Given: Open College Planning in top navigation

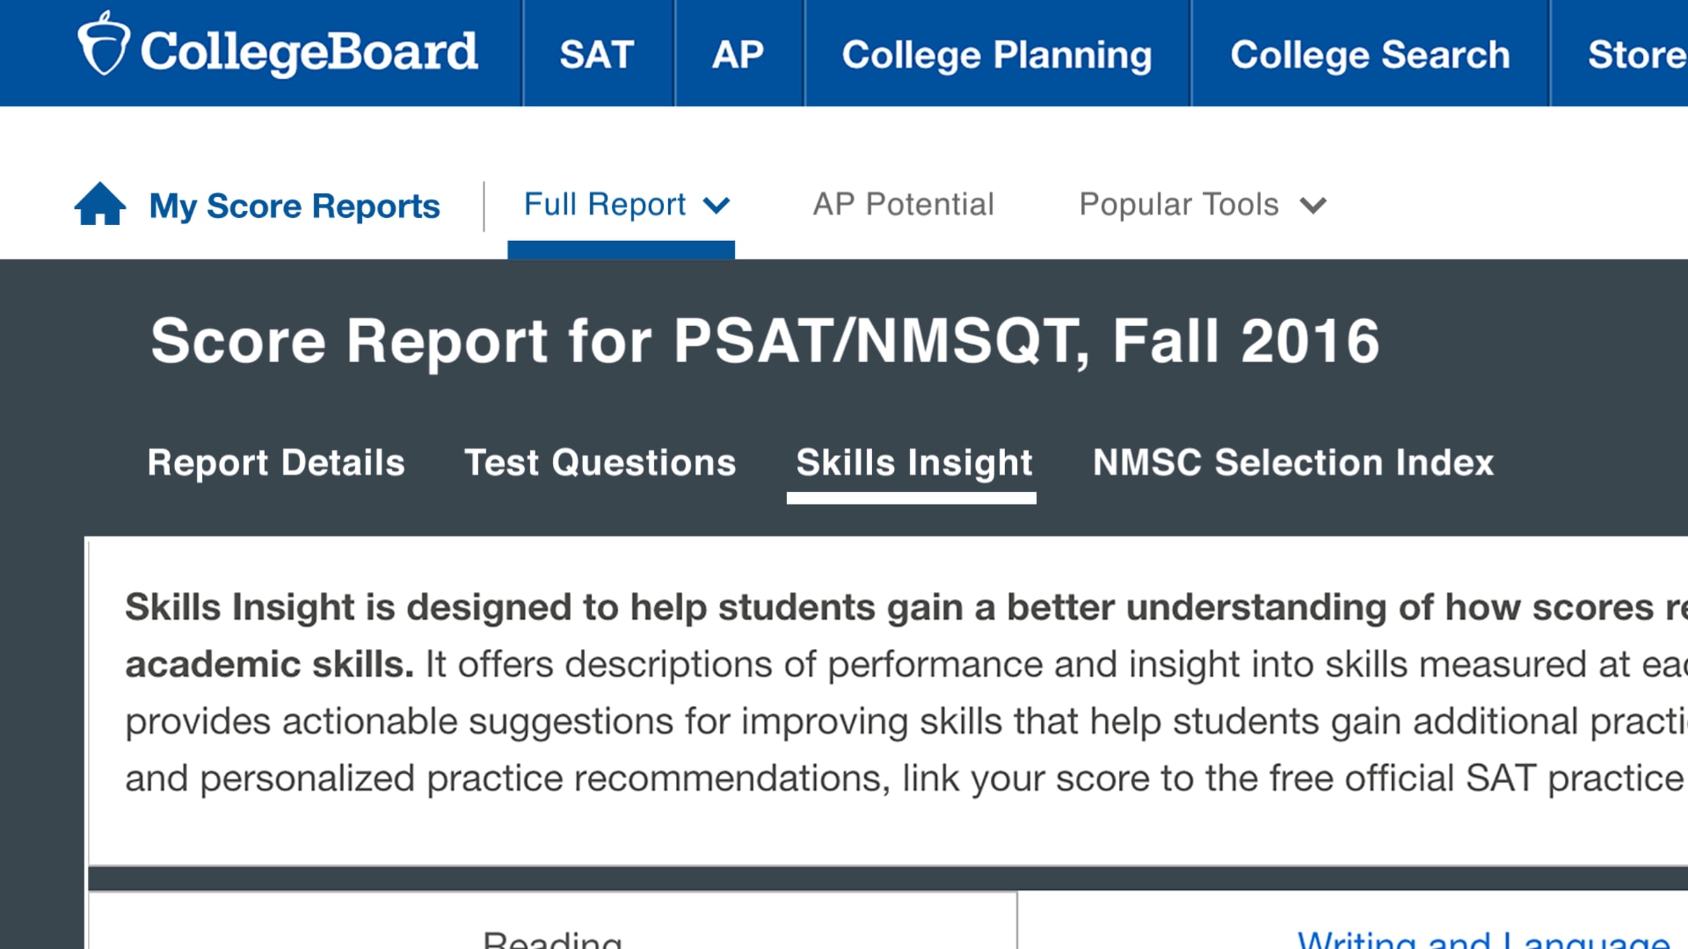Looking at the screenshot, I should pos(997,54).
